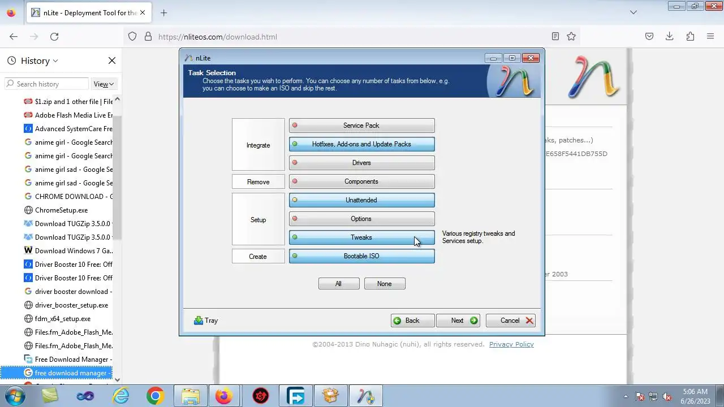724x407 pixels.
Task: Click the Firefox back arrow
Action: coord(14,36)
